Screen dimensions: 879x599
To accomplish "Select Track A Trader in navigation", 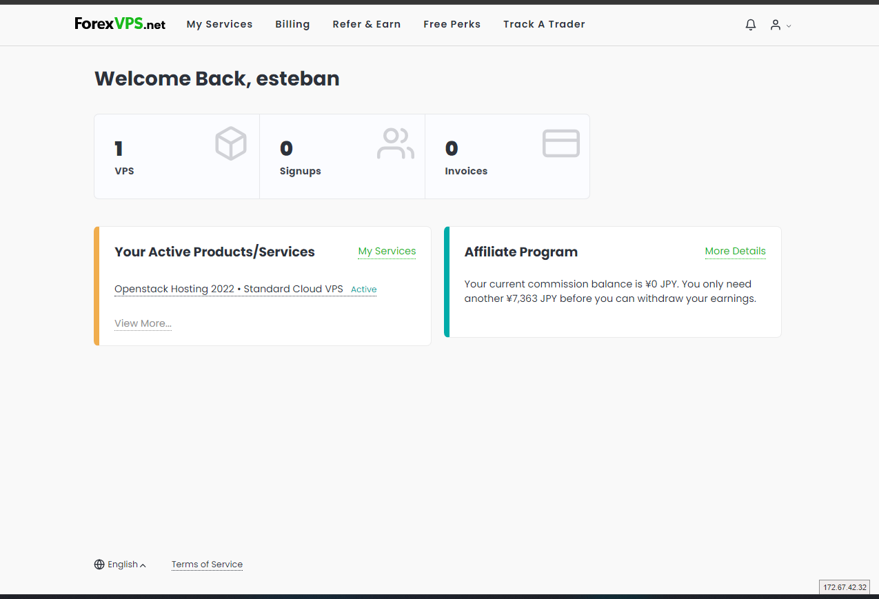I will [544, 24].
